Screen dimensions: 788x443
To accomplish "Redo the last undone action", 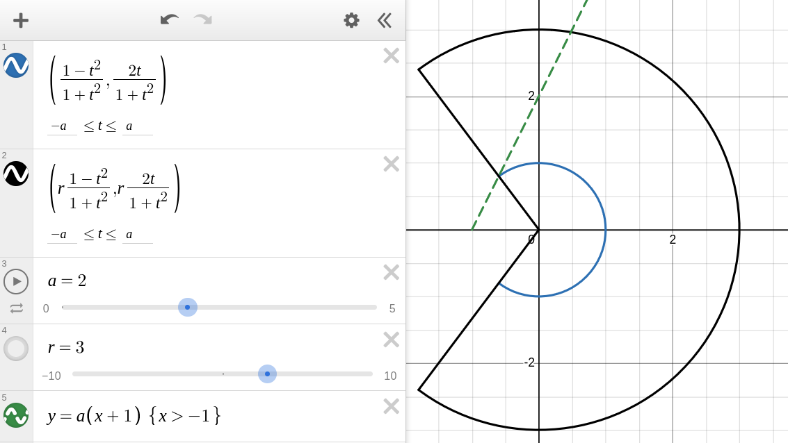I will [203, 20].
